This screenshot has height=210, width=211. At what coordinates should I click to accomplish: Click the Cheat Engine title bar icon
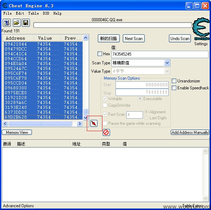pyautogui.click(x=5, y=6)
